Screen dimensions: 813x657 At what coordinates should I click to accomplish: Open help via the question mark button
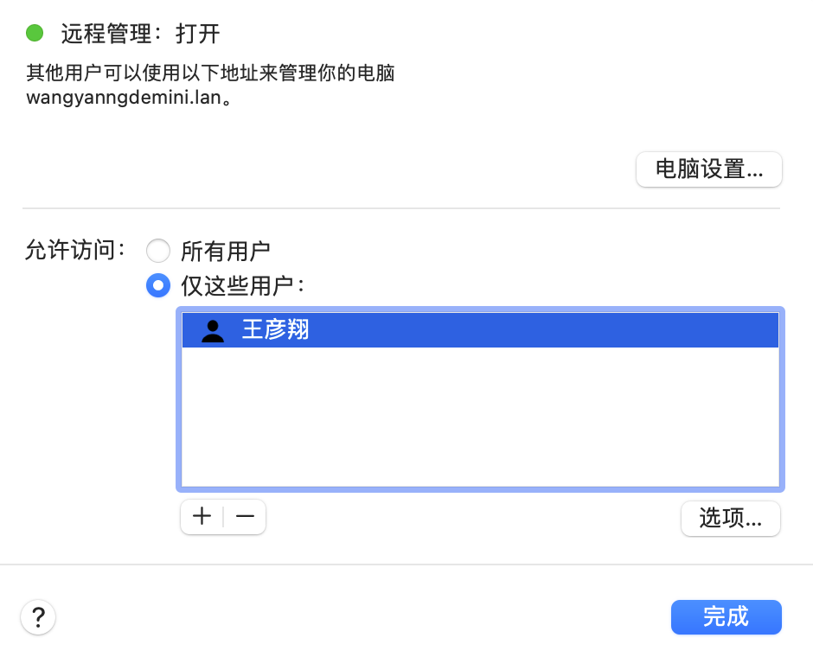tap(38, 617)
